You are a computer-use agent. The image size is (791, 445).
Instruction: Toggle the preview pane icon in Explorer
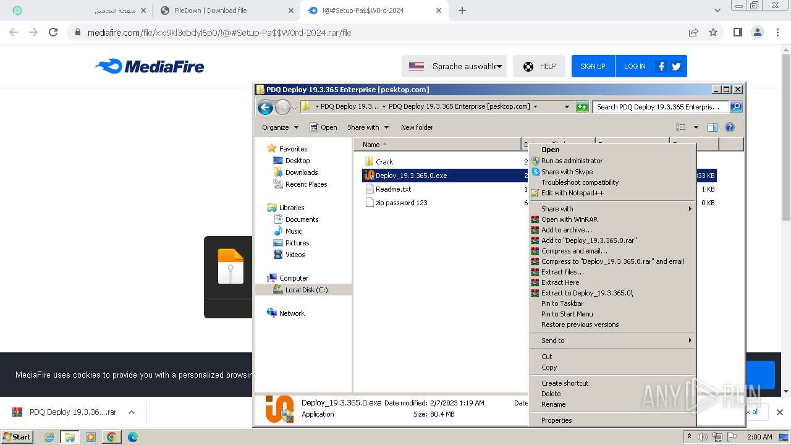tap(713, 127)
